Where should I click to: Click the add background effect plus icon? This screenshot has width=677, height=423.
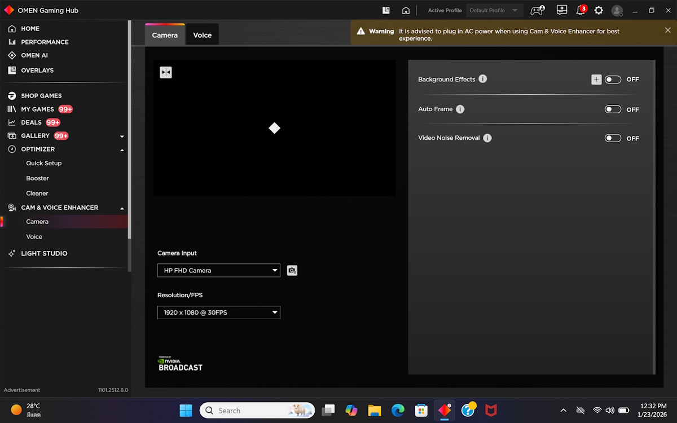pyautogui.click(x=596, y=80)
